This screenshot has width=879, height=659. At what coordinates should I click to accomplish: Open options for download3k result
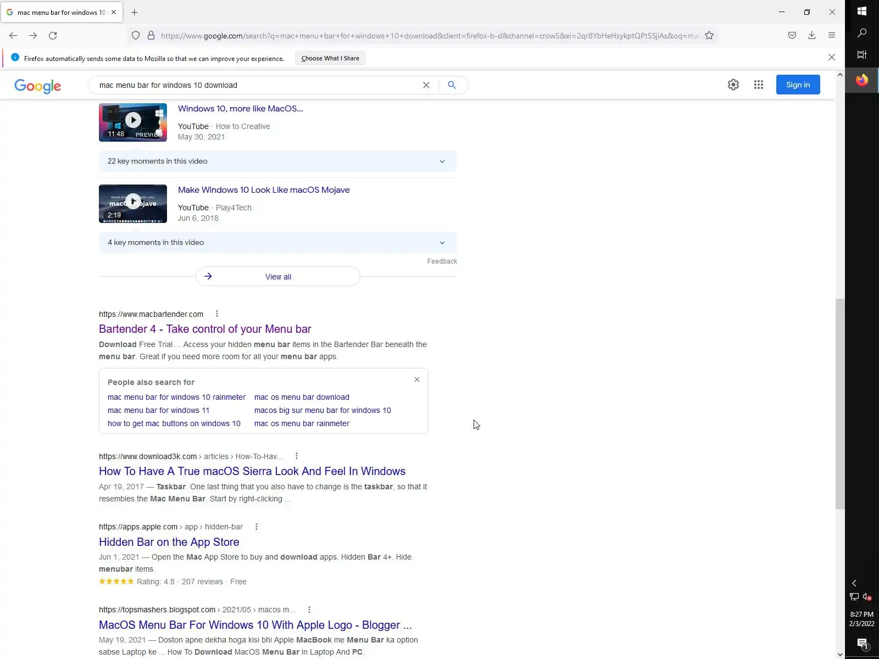click(x=297, y=456)
